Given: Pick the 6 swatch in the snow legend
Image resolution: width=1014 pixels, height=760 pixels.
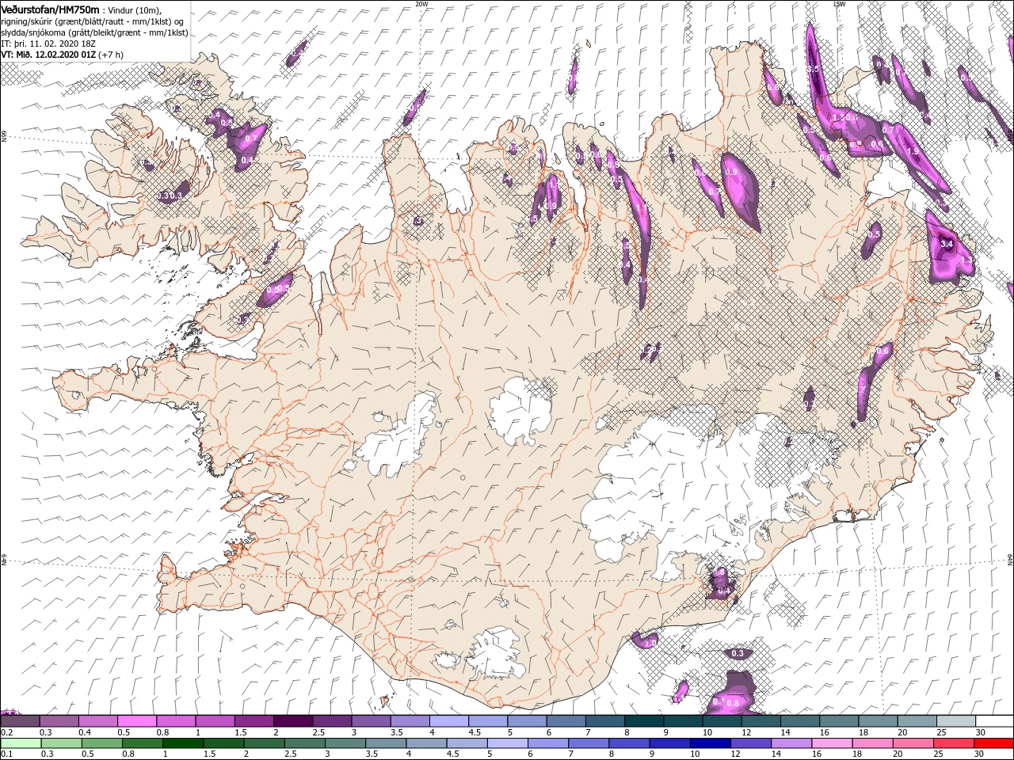Looking at the screenshot, I should [566, 720].
